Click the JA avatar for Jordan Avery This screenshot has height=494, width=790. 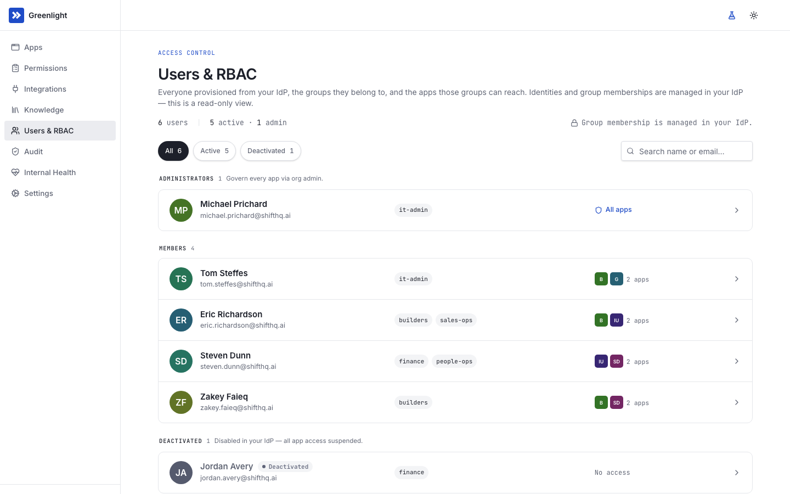pyautogui.click(x=181, y=473)
